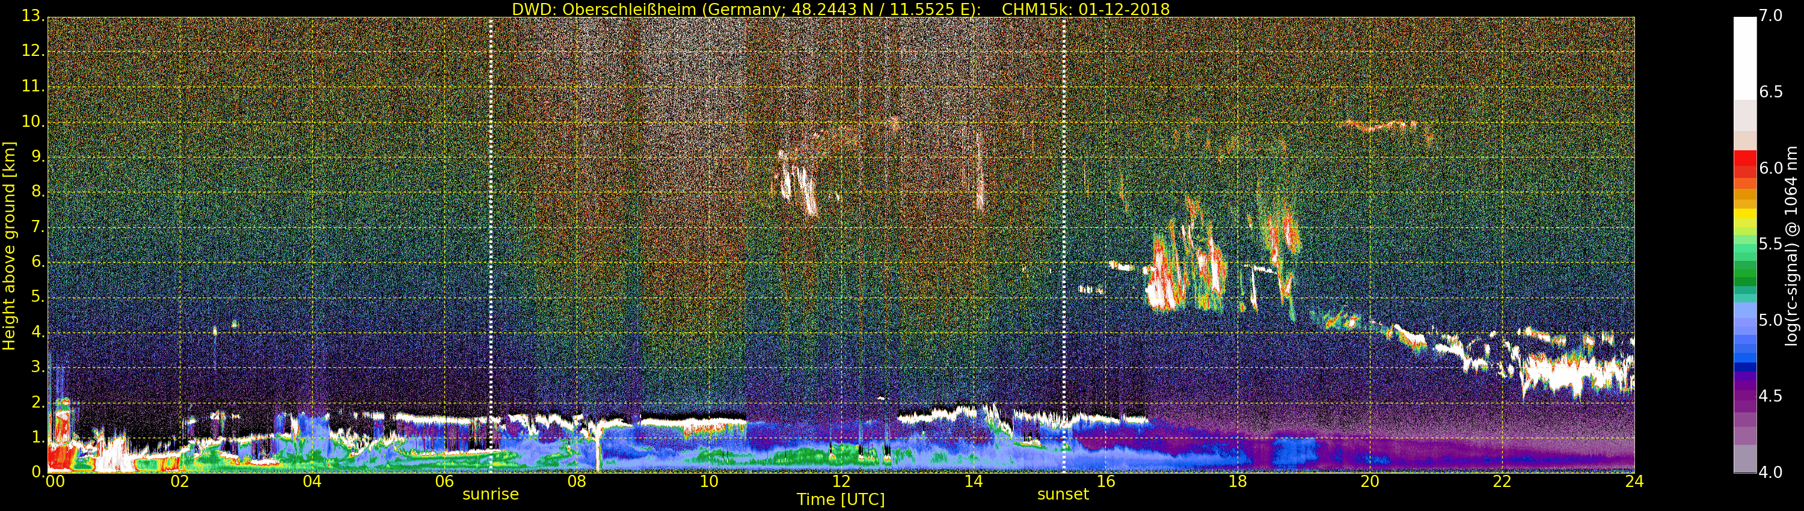Image resolution: width=1804 pixels, height=511 pixels.
Task: Click the '08' time tick label
Action: tap(576, 482)
